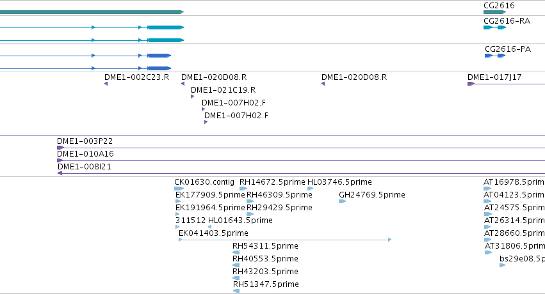545x294 pixels.
Task: Select the 311512 feature label
Action: [190, 220]
